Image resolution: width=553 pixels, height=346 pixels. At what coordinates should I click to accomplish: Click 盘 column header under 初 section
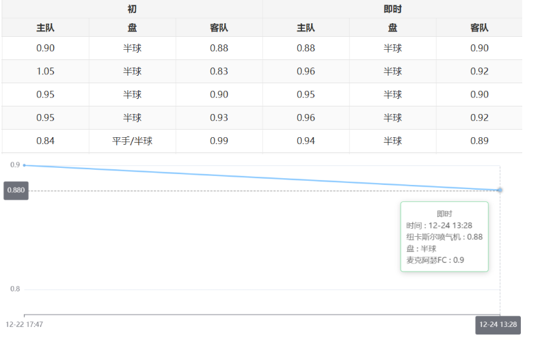click(x=132, y=28)
